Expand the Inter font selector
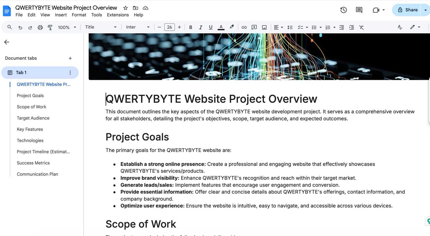This screenshot has height=236, width=430. click(x=138, y=27)
